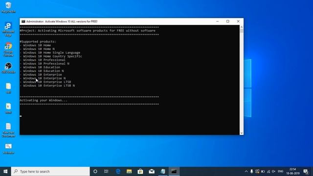Viewport: 313px width, 176px height.
Task: Open the Action Center notifications
Action: tap(306, 172)
